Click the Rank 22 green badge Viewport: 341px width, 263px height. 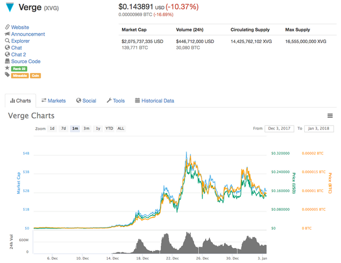pyautogui.click(x=19, y=69)
